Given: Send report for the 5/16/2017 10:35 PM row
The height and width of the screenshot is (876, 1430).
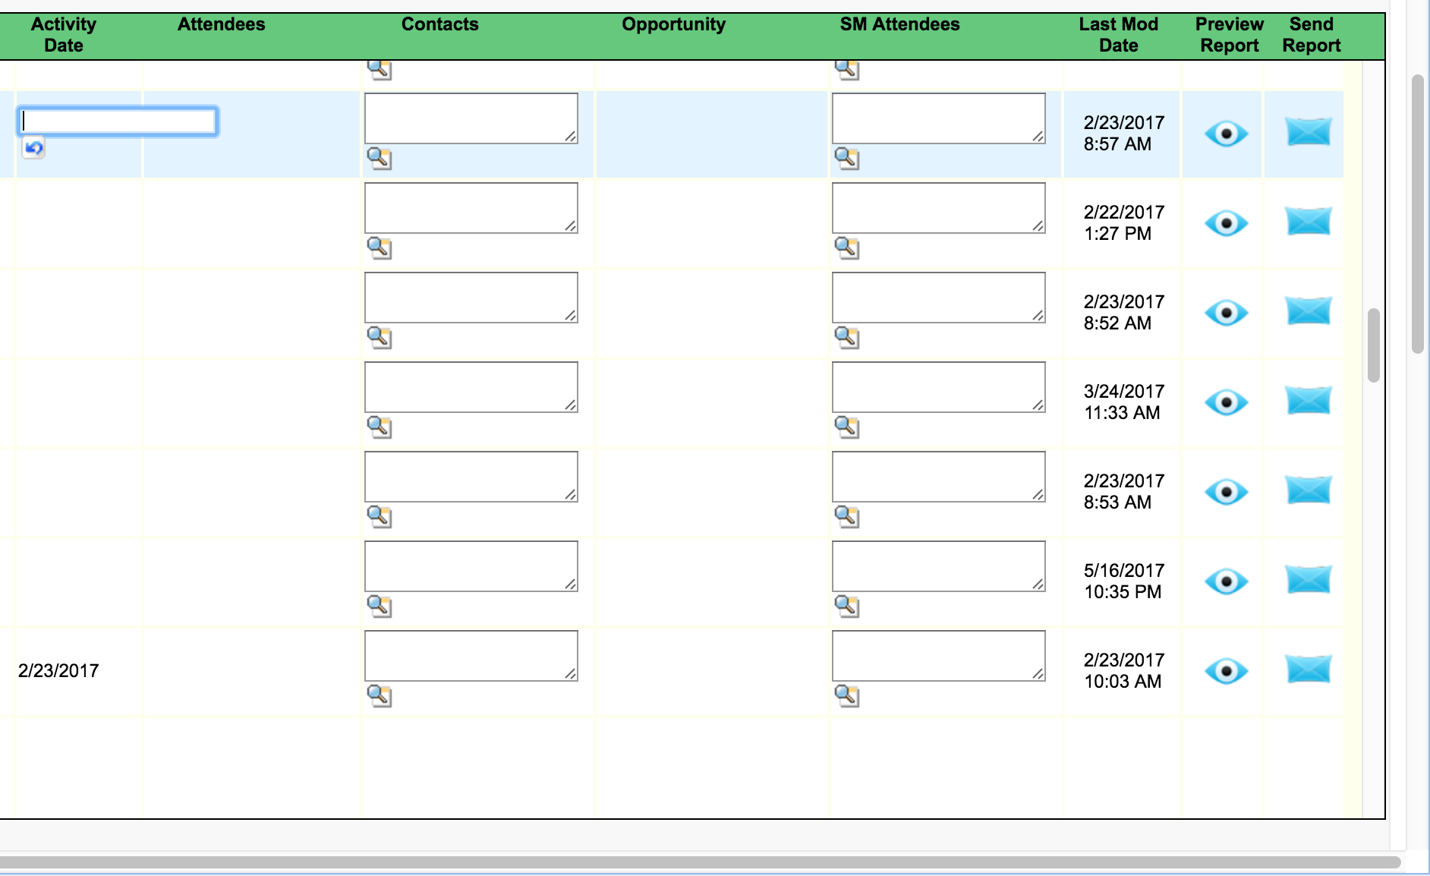Looking at the screenshot, I should click(1308, 581).
